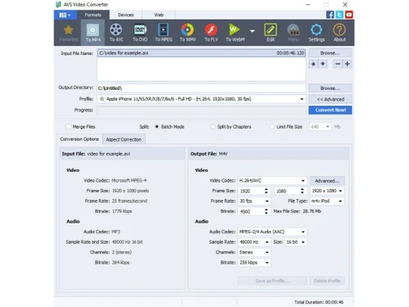Click Browse next to Output Directory
The height and width of the screenshot is (307, 409).
(x=330, y=88)
